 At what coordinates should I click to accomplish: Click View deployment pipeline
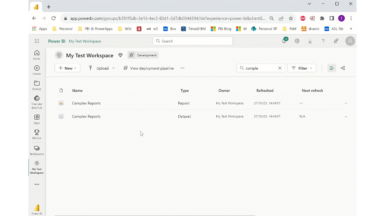148,68
